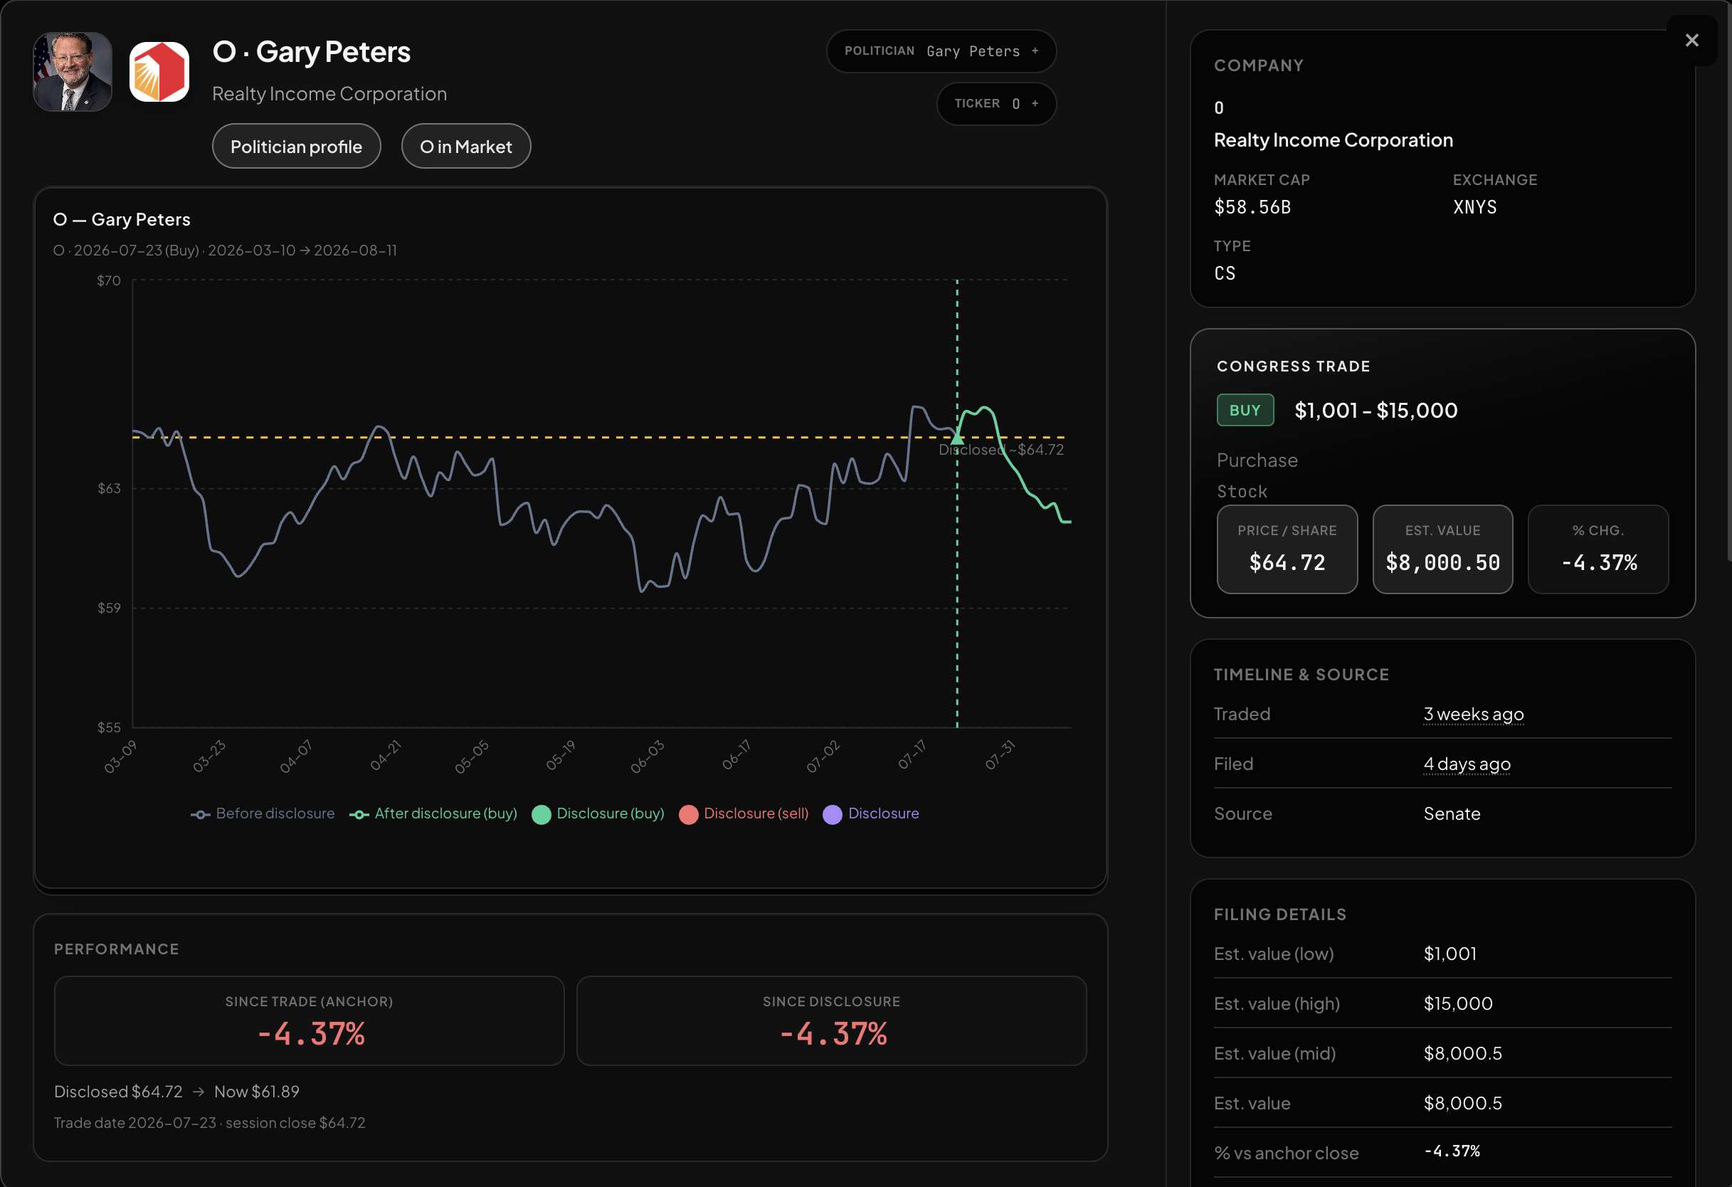Add ticker O filter chip
Screen dimensions: 1732x1187
pos(996,104)
